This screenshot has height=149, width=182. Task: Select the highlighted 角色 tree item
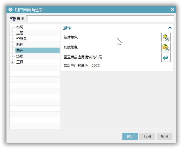pos(20,51)
